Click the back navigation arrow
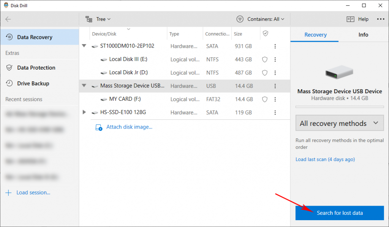 (x=8, y=19)
